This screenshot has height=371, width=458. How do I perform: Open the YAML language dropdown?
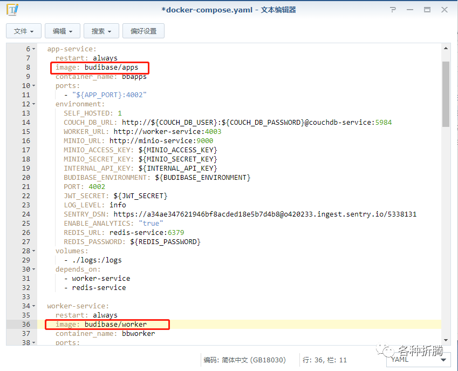(418, 360)
